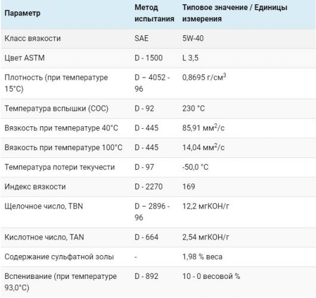Click the 230 °C flash point value
Image resolution: width=316 pixels, height=298 pixels.
point(193,108)
